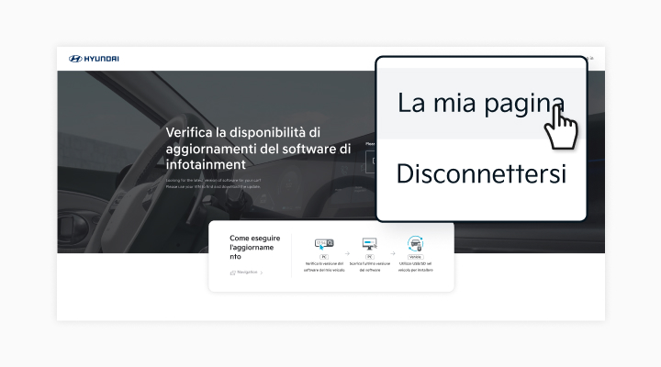This screenshot has height=367, width=661.
Task: Click the verify software version icon
Action: (x=323, y=244)
